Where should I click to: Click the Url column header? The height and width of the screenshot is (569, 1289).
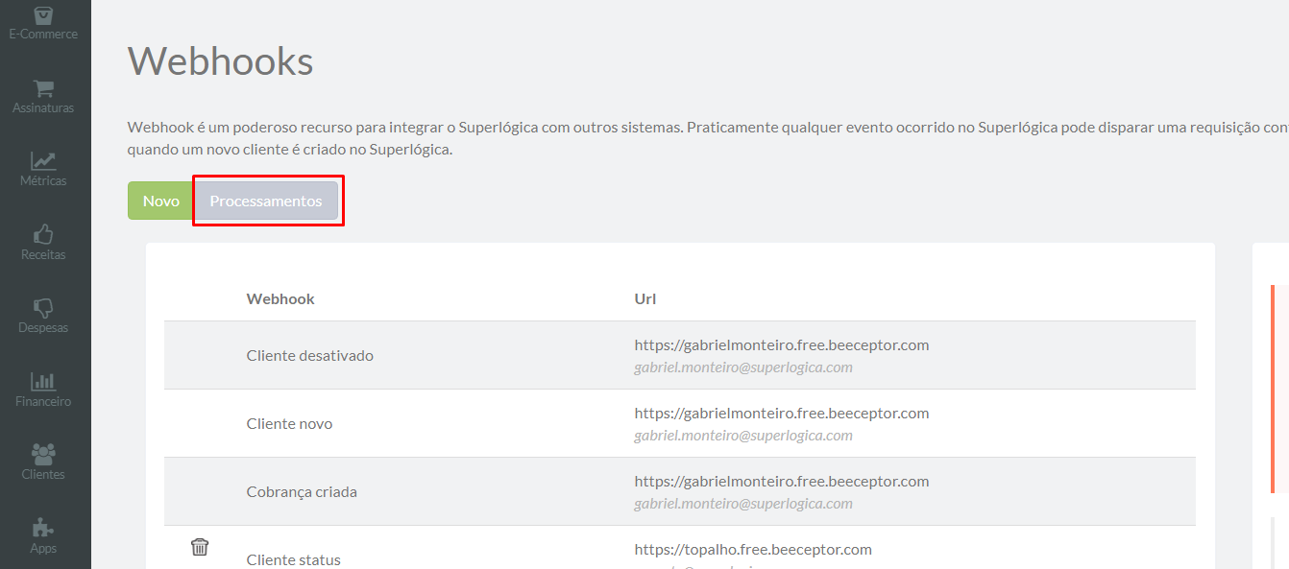click(645, 298)
